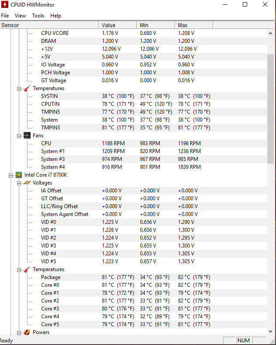This screenshot has width=276, height=345.
Task: Click the Intel Core i7 8700K chip icon
Action: [x=19, y=175]
